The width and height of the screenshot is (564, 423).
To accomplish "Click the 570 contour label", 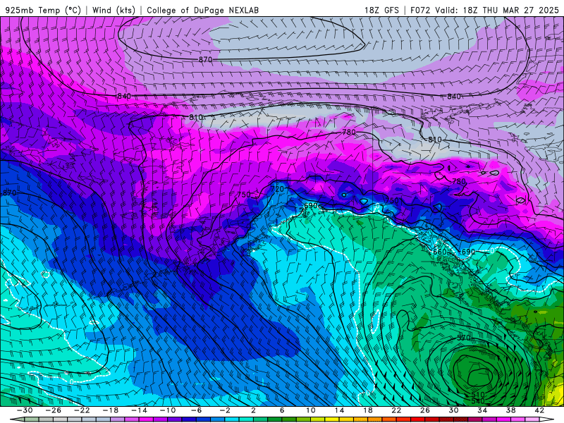I will (x=464, y=338).
